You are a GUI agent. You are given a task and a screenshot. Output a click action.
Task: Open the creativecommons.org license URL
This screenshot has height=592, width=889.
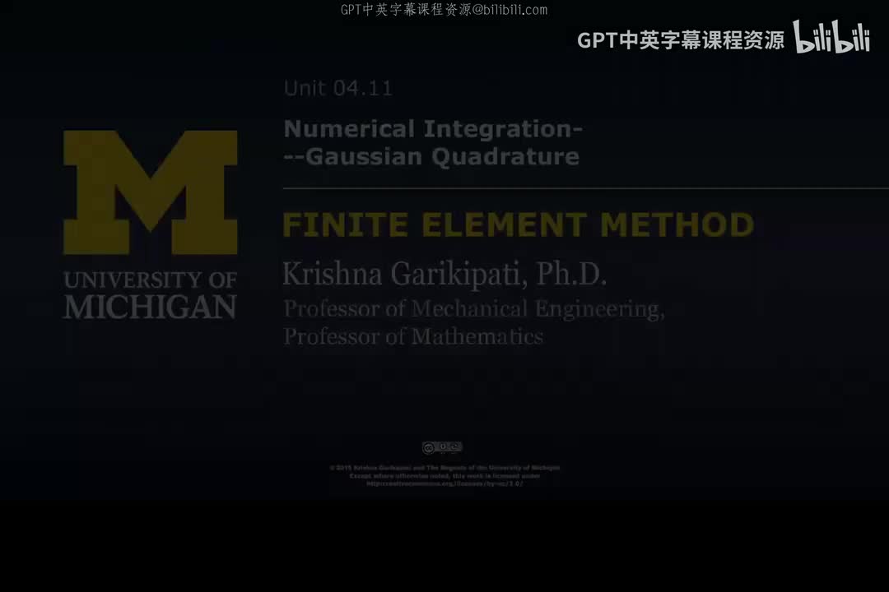click(444, 483)
